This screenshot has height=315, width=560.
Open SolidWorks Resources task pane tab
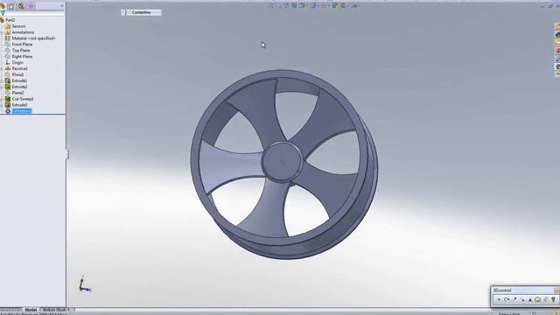click(557, 26)
